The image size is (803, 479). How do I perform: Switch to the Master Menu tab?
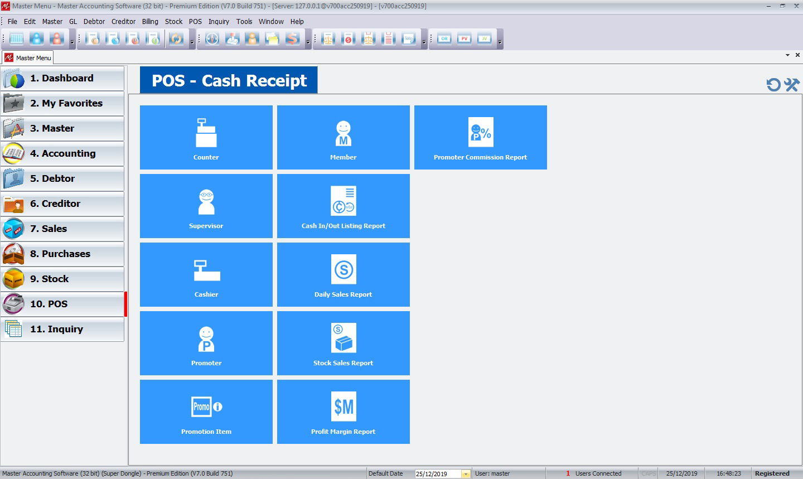tap(28, 57)
